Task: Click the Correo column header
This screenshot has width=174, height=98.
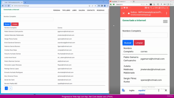Action: click(x=60, y=28)
